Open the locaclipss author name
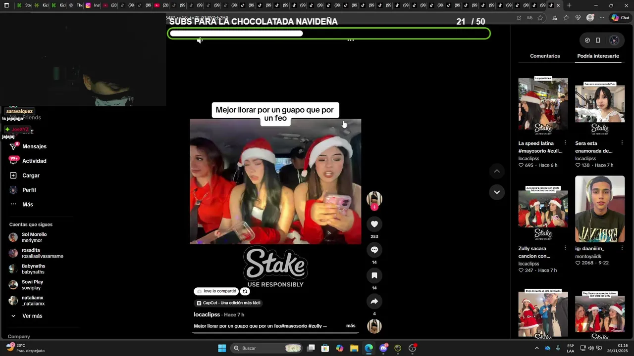This screenshot has width=634, height=356. [x=207, y=314]
